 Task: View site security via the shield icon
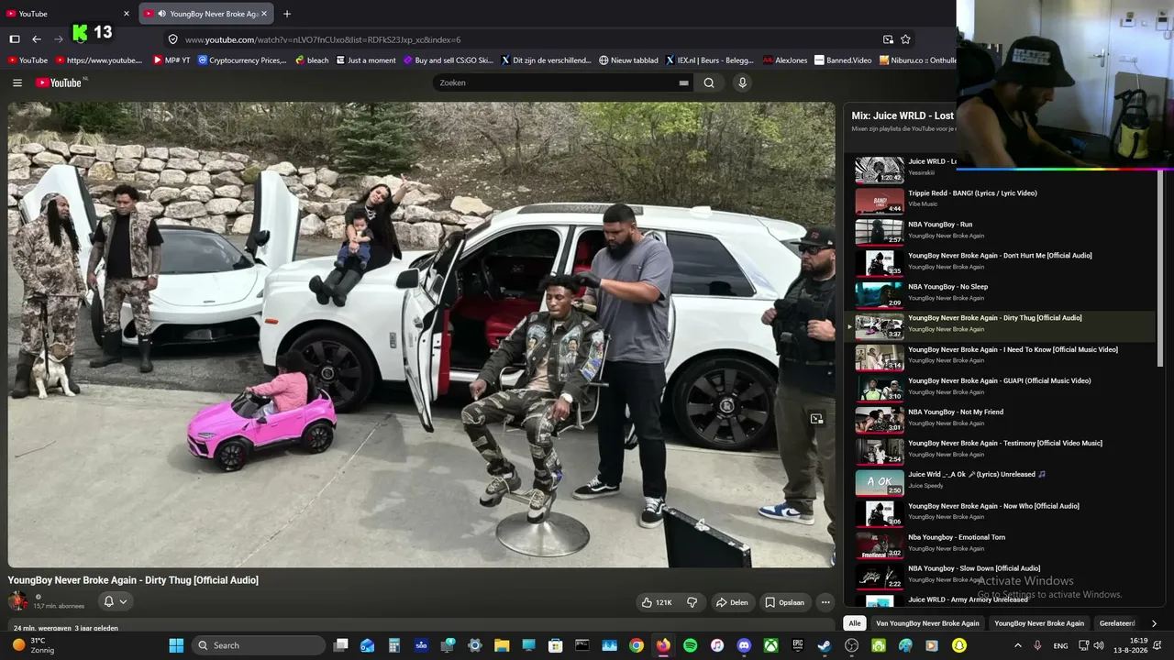[x=172, y=39]
